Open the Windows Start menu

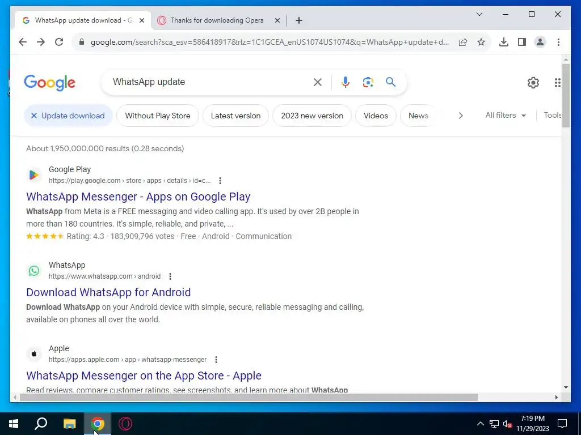pyautogui.click(x=14, y=424)
